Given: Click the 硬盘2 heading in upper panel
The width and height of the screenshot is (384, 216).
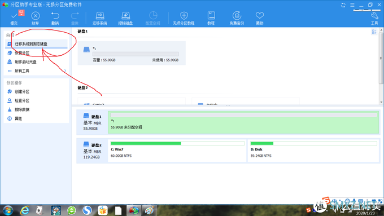Looking at the screenshot, I should (82, 87).
